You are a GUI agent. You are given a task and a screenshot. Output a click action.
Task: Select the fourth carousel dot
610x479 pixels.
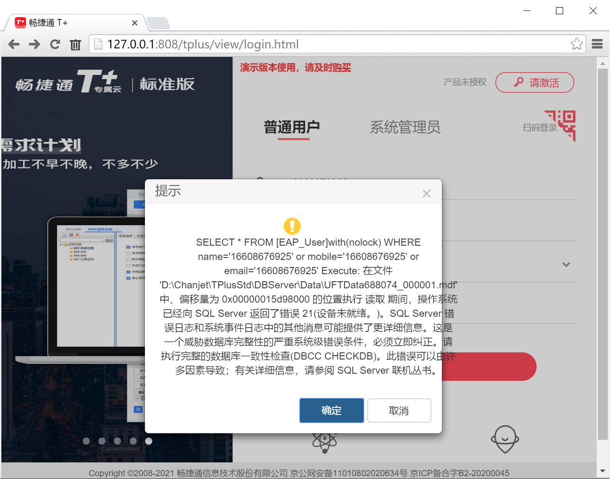133,441
